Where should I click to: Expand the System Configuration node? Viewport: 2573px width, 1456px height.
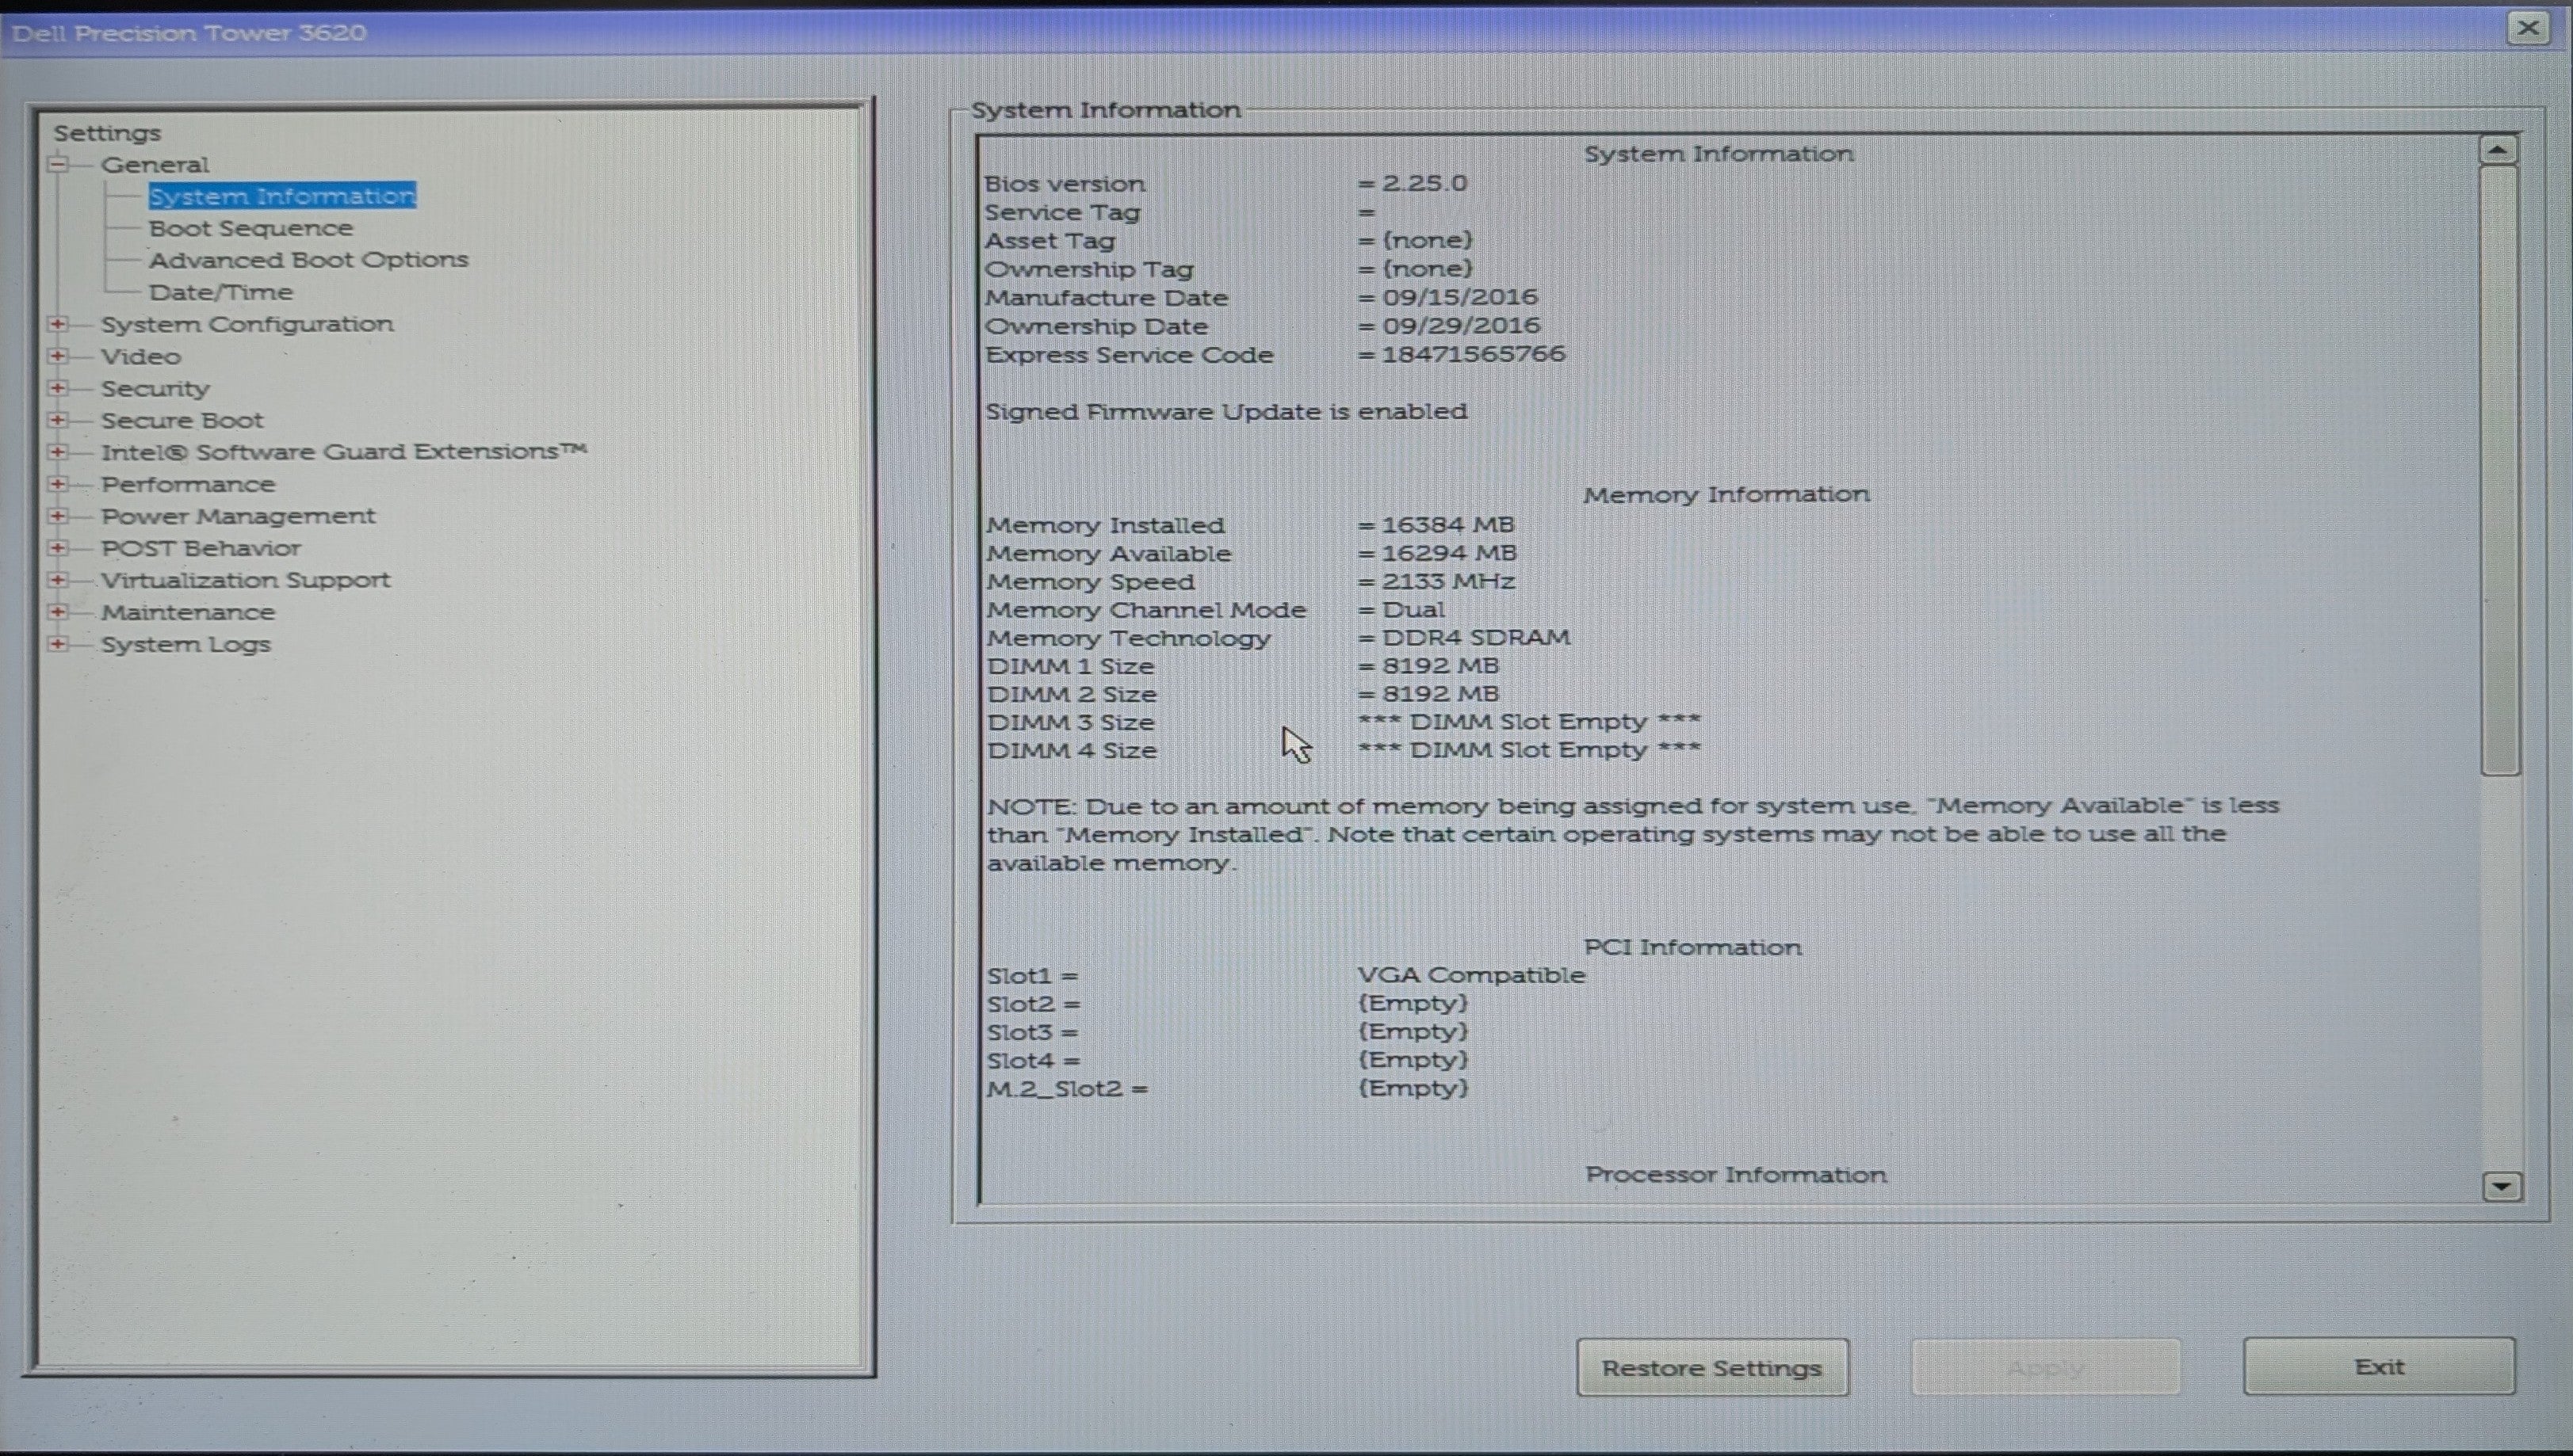(58, 324)
